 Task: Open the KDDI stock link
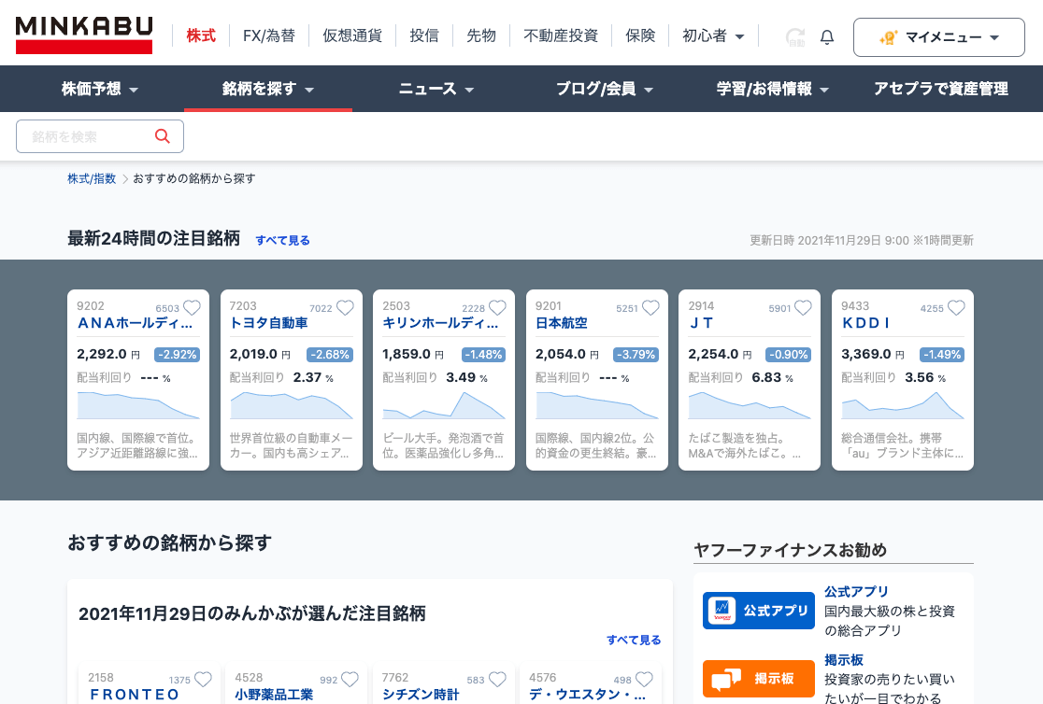coord(865,323)
